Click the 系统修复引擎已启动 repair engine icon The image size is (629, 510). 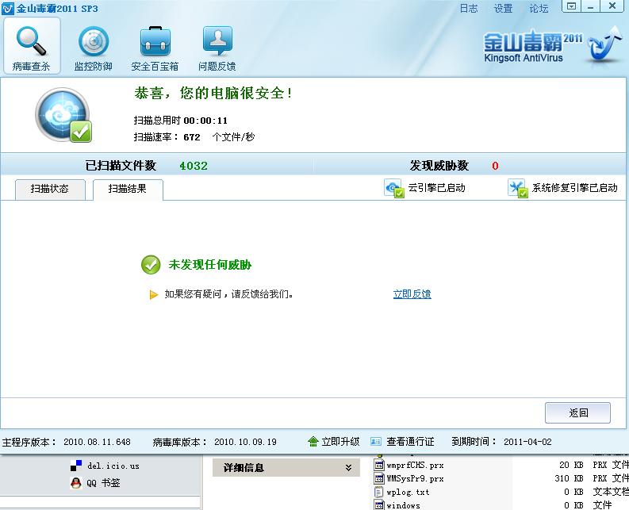(518, 188)
